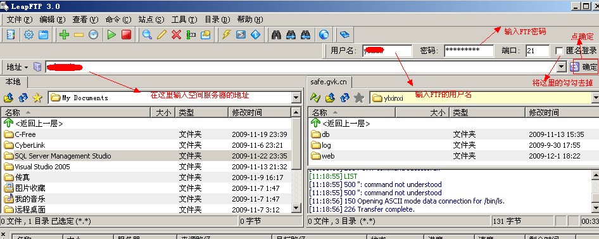Image resolution: width=599 pixels, height=239 pixels.
Task: Click the magnifier view icon
Action: pyautogui.click(x=147, y=35)
